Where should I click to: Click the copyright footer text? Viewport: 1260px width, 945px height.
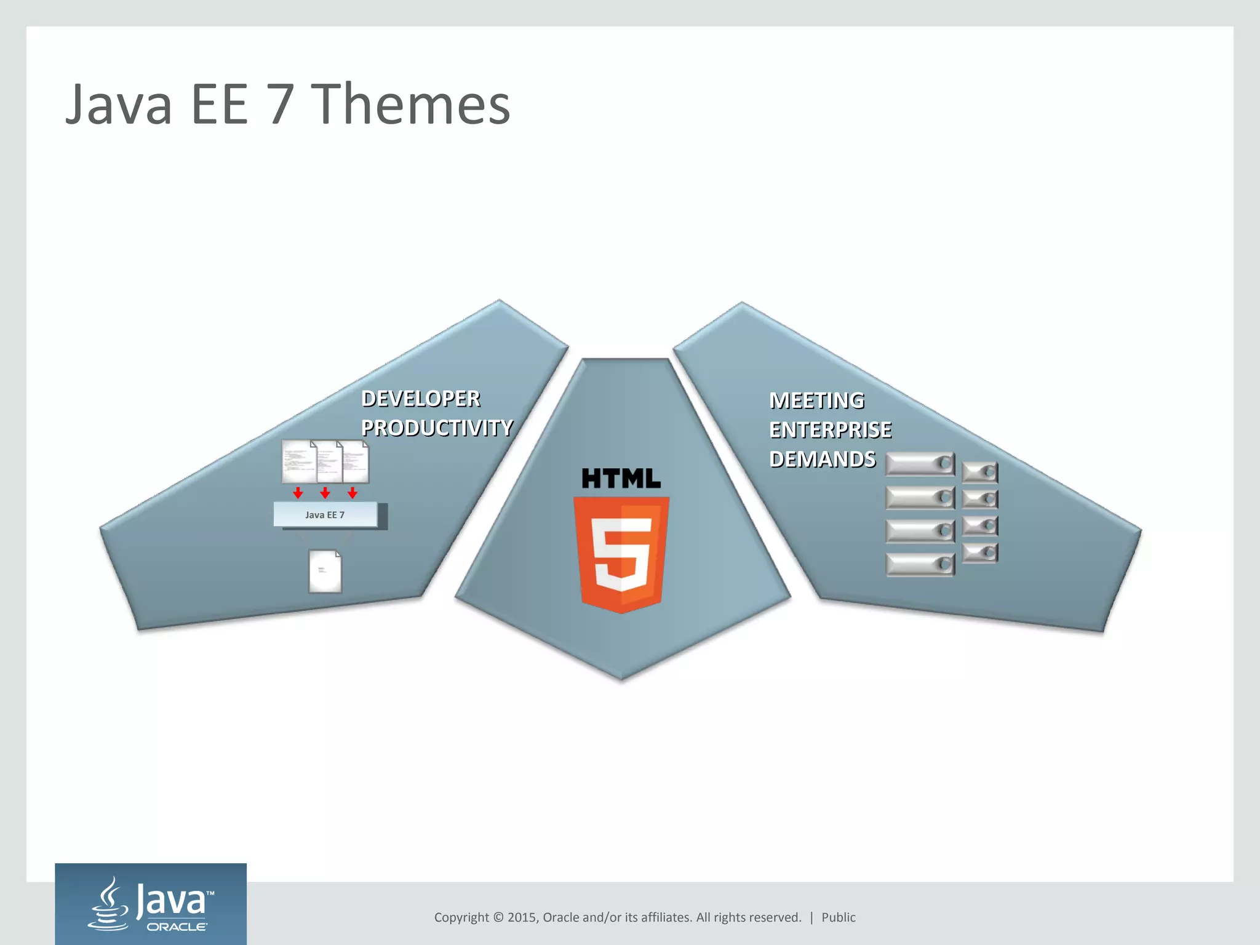click(617, 917)
